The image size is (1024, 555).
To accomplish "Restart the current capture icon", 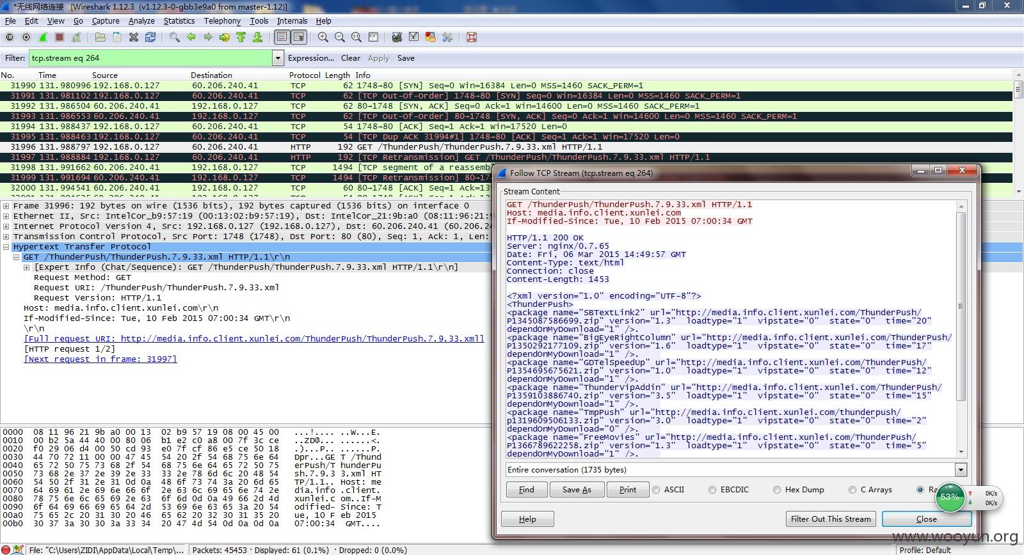I will [x=76, y=38].
